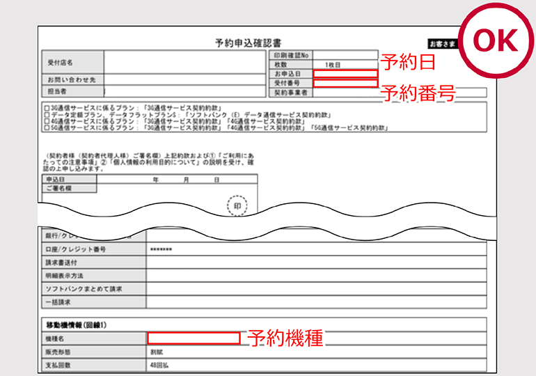This screenshot has width=536, height=376.
Task: Select the 枚数 label cell
Action: tap(291, 65)
